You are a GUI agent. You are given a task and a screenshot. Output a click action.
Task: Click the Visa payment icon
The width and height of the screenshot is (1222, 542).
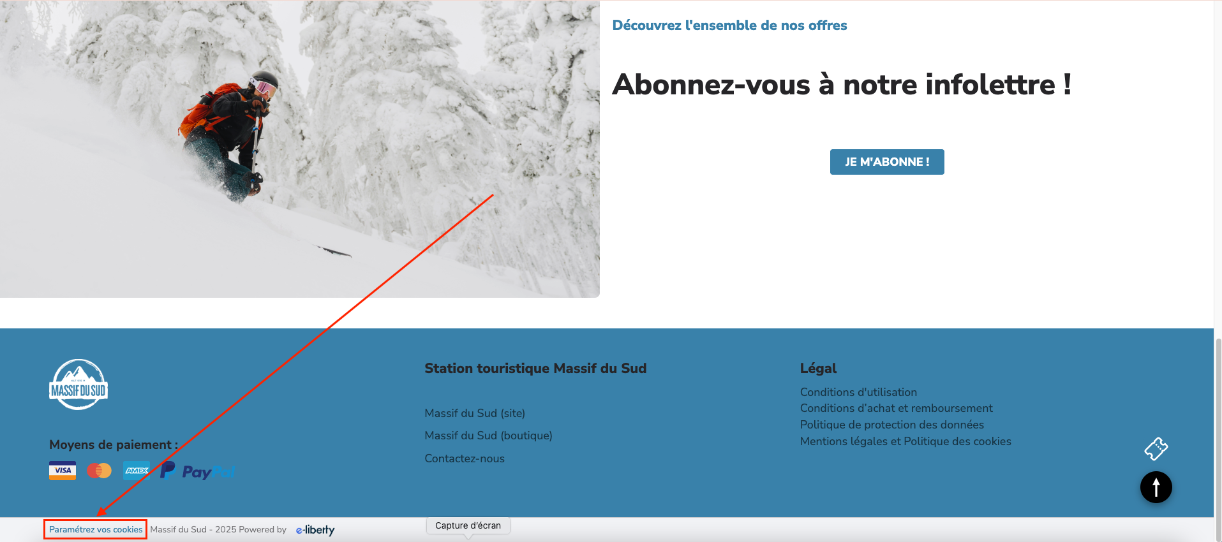click(x=63, y=471)
